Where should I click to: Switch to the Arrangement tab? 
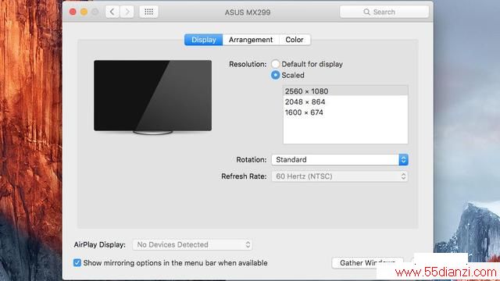[251, 40]
